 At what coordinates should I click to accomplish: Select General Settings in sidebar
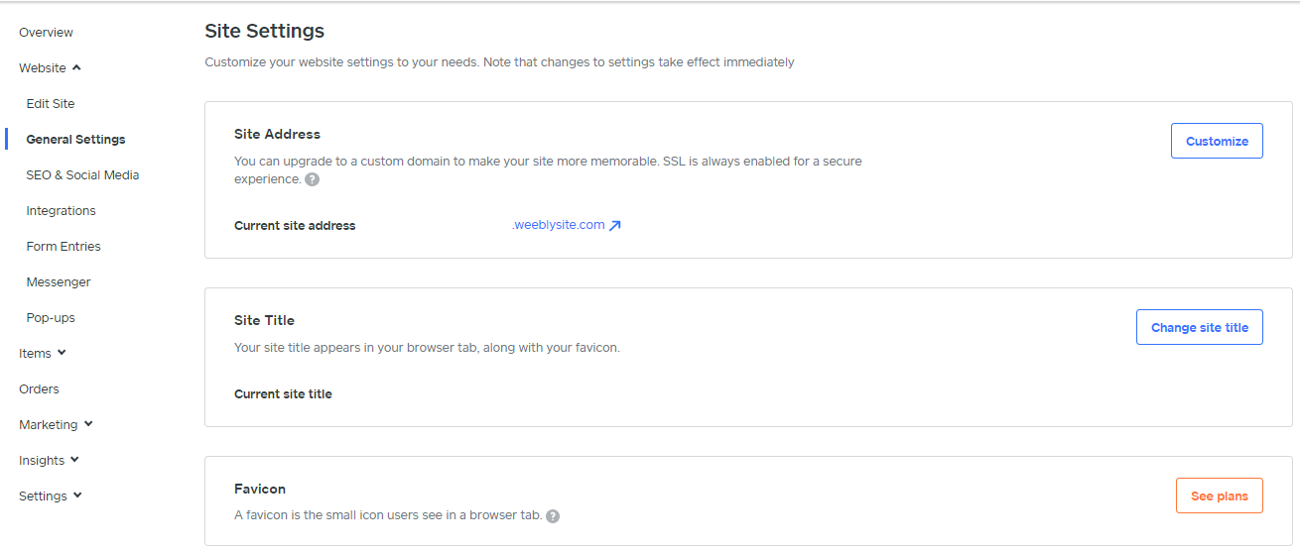(x=75, y=140)
